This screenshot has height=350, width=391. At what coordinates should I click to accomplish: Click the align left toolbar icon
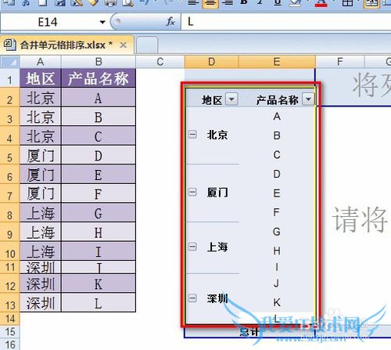pos(193,3)
